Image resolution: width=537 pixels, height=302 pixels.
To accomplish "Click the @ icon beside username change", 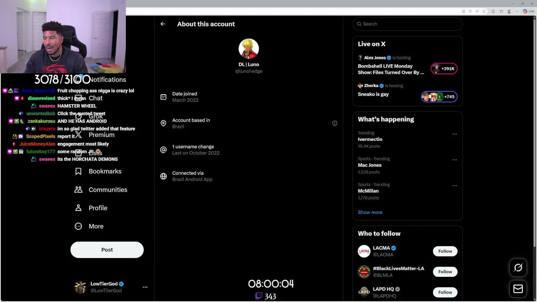I will (x=163, y=150).
